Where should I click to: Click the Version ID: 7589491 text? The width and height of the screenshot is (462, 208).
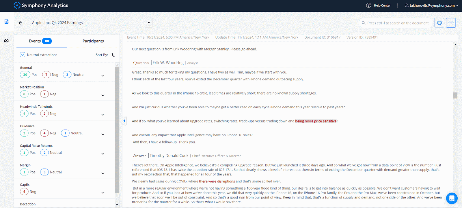pyautogui.click(x=362, y=37)
